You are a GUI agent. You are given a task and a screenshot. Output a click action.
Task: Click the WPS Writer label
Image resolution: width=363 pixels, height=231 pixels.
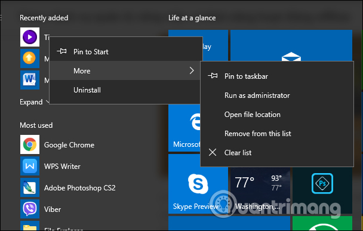[62, 166]
